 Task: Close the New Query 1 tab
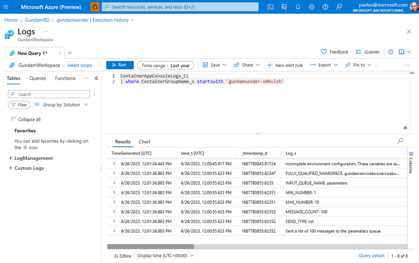[60, 53]
